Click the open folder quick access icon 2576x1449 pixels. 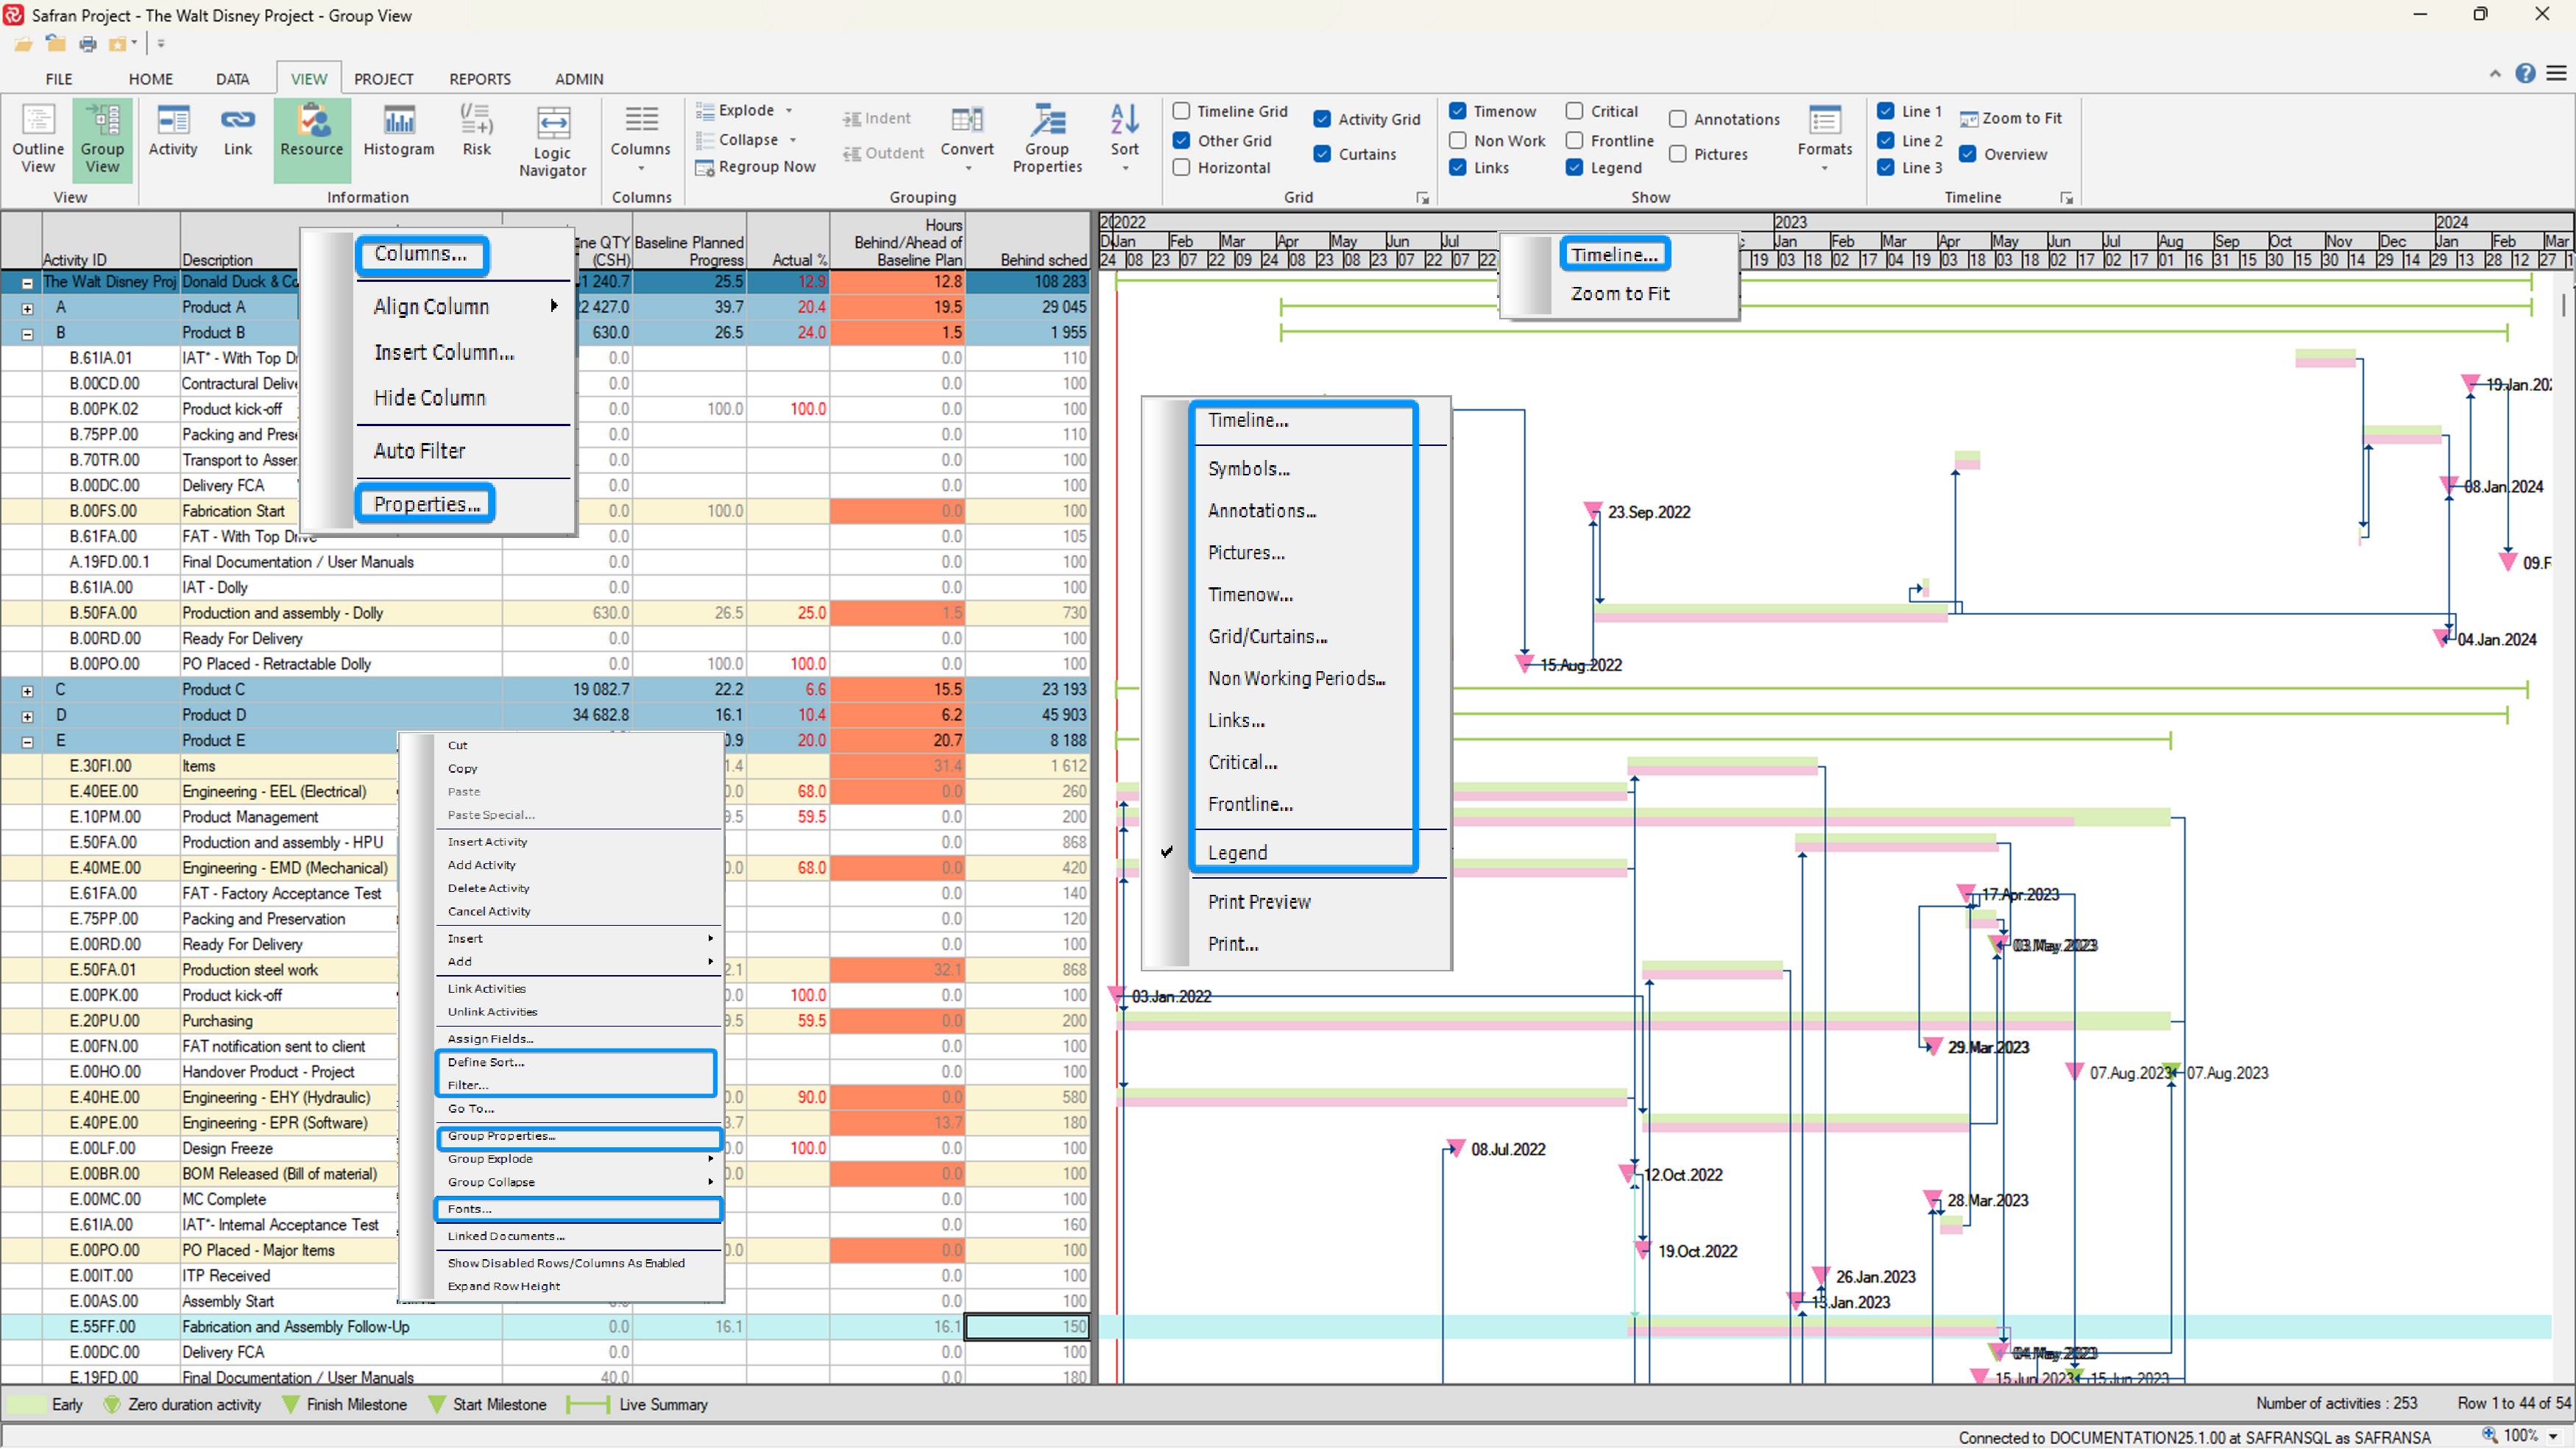point(24,44)
